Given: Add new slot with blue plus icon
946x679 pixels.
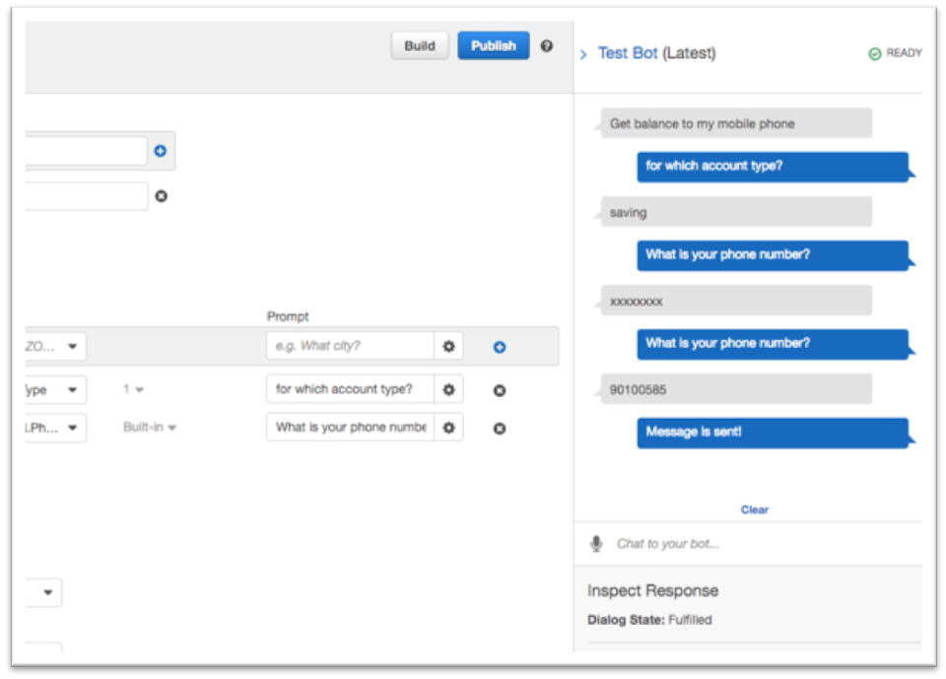Looking at the screenshot, I should coord(500,347).
